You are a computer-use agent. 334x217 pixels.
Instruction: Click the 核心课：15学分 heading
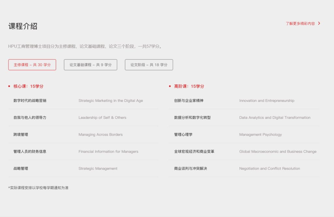(x=28, y=86)
